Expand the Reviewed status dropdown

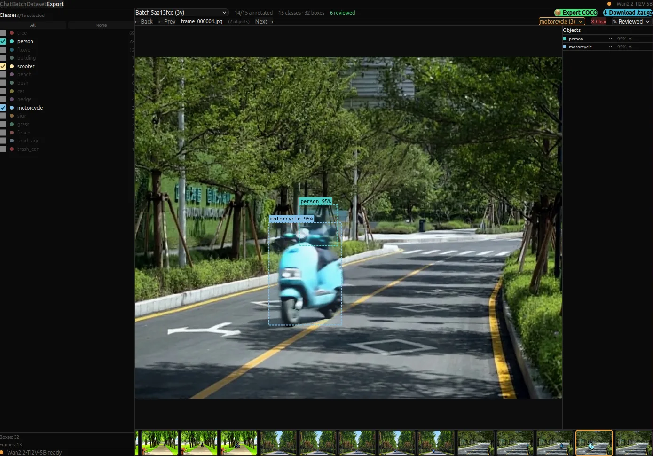[x=631, y=22]
